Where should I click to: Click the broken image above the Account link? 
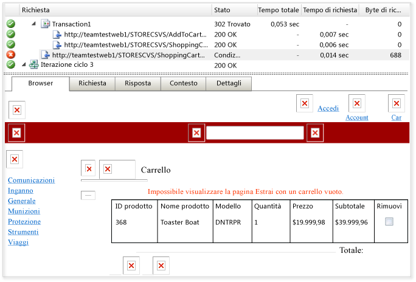[357, 103]
